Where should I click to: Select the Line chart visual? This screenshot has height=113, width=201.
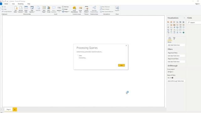168,25
